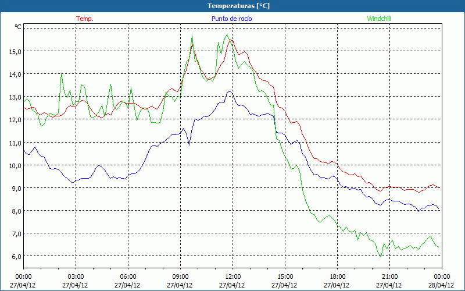This screenshot has width=465, height=291.
Task: Click the 14,0 y-axis value
Action: 15,74
